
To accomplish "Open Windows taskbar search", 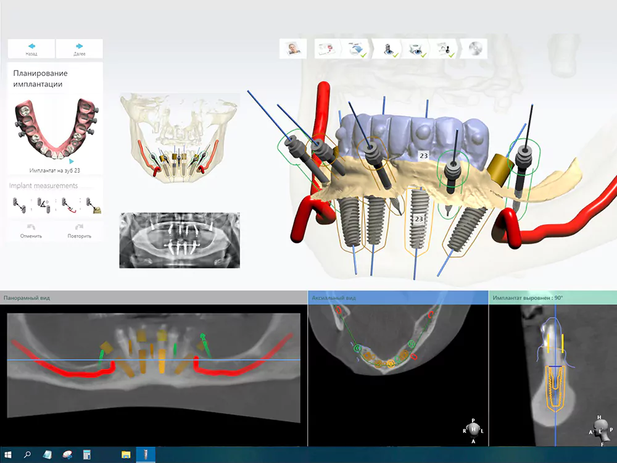I will (27, 455).
